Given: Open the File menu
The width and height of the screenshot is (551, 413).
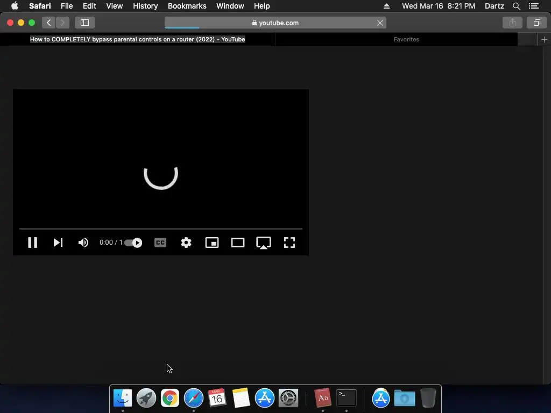Looking at the screenshot, I should pyautogui.click(x=67, y=6).
